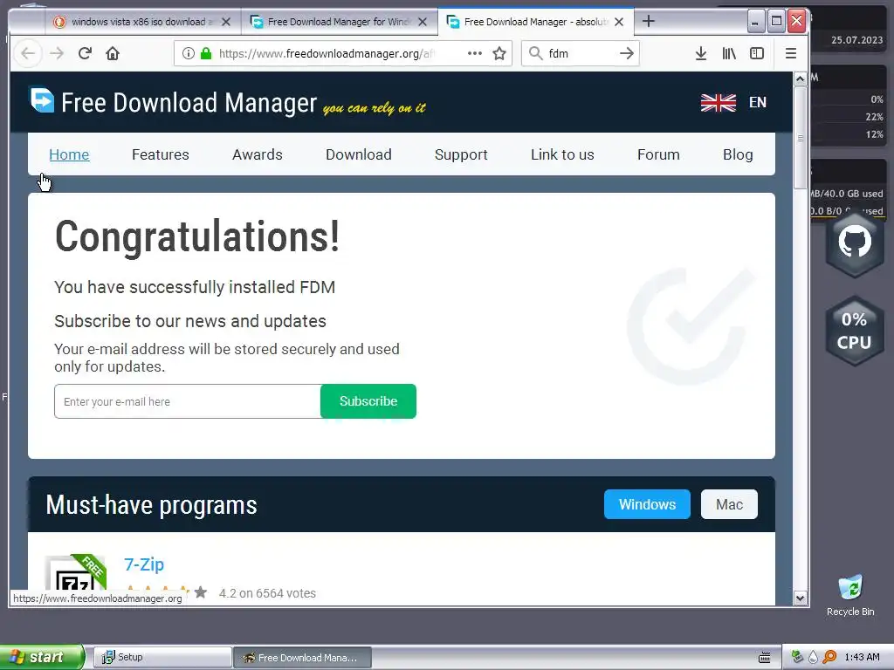894x670 pixels.
Task: Open the browser downloads arrow icon
Action: 701,53
